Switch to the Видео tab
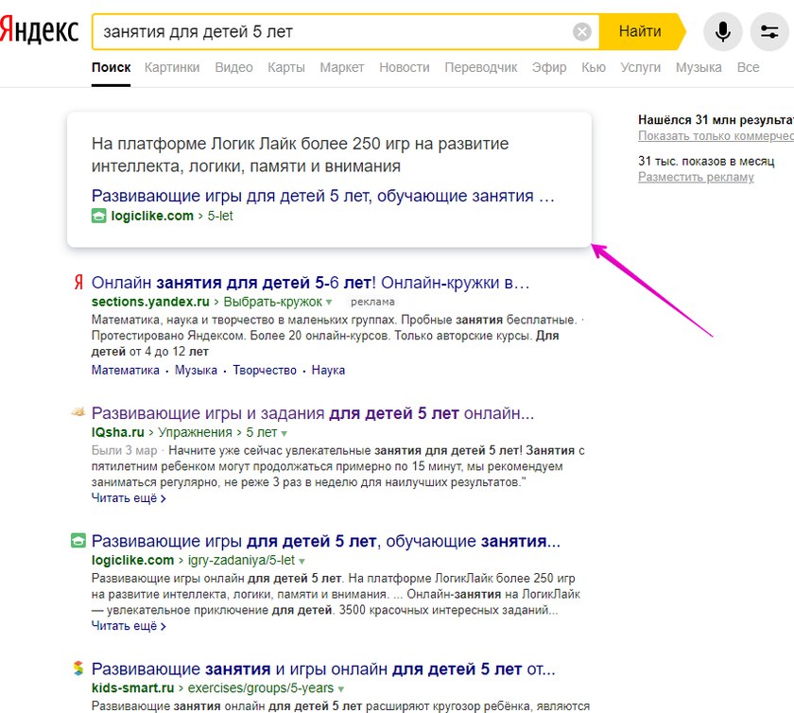 (234, 67)
